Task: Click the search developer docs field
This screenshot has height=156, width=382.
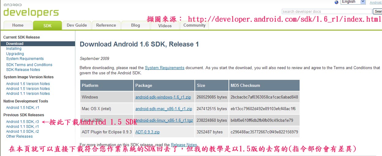Action: [x=327, y=12]
